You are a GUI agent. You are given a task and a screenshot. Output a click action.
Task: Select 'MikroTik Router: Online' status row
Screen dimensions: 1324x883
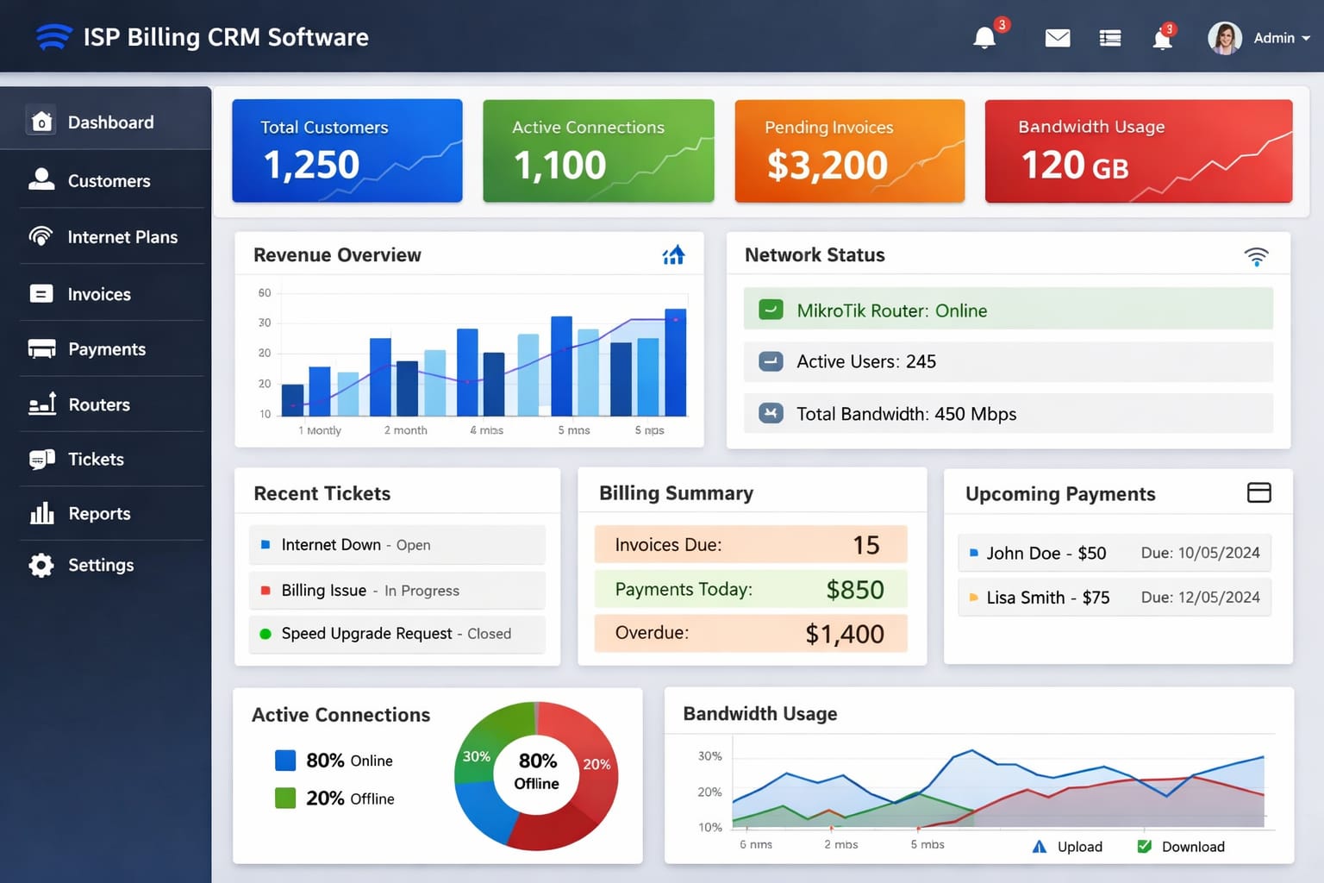point(1009,309)
